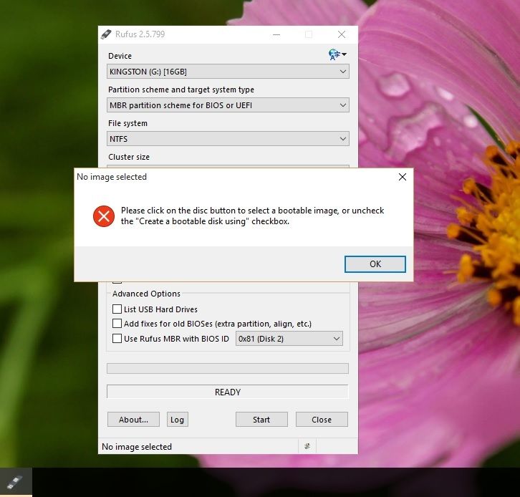Click the Device label
Screen dimensions: 520x497
coord(120,56)
